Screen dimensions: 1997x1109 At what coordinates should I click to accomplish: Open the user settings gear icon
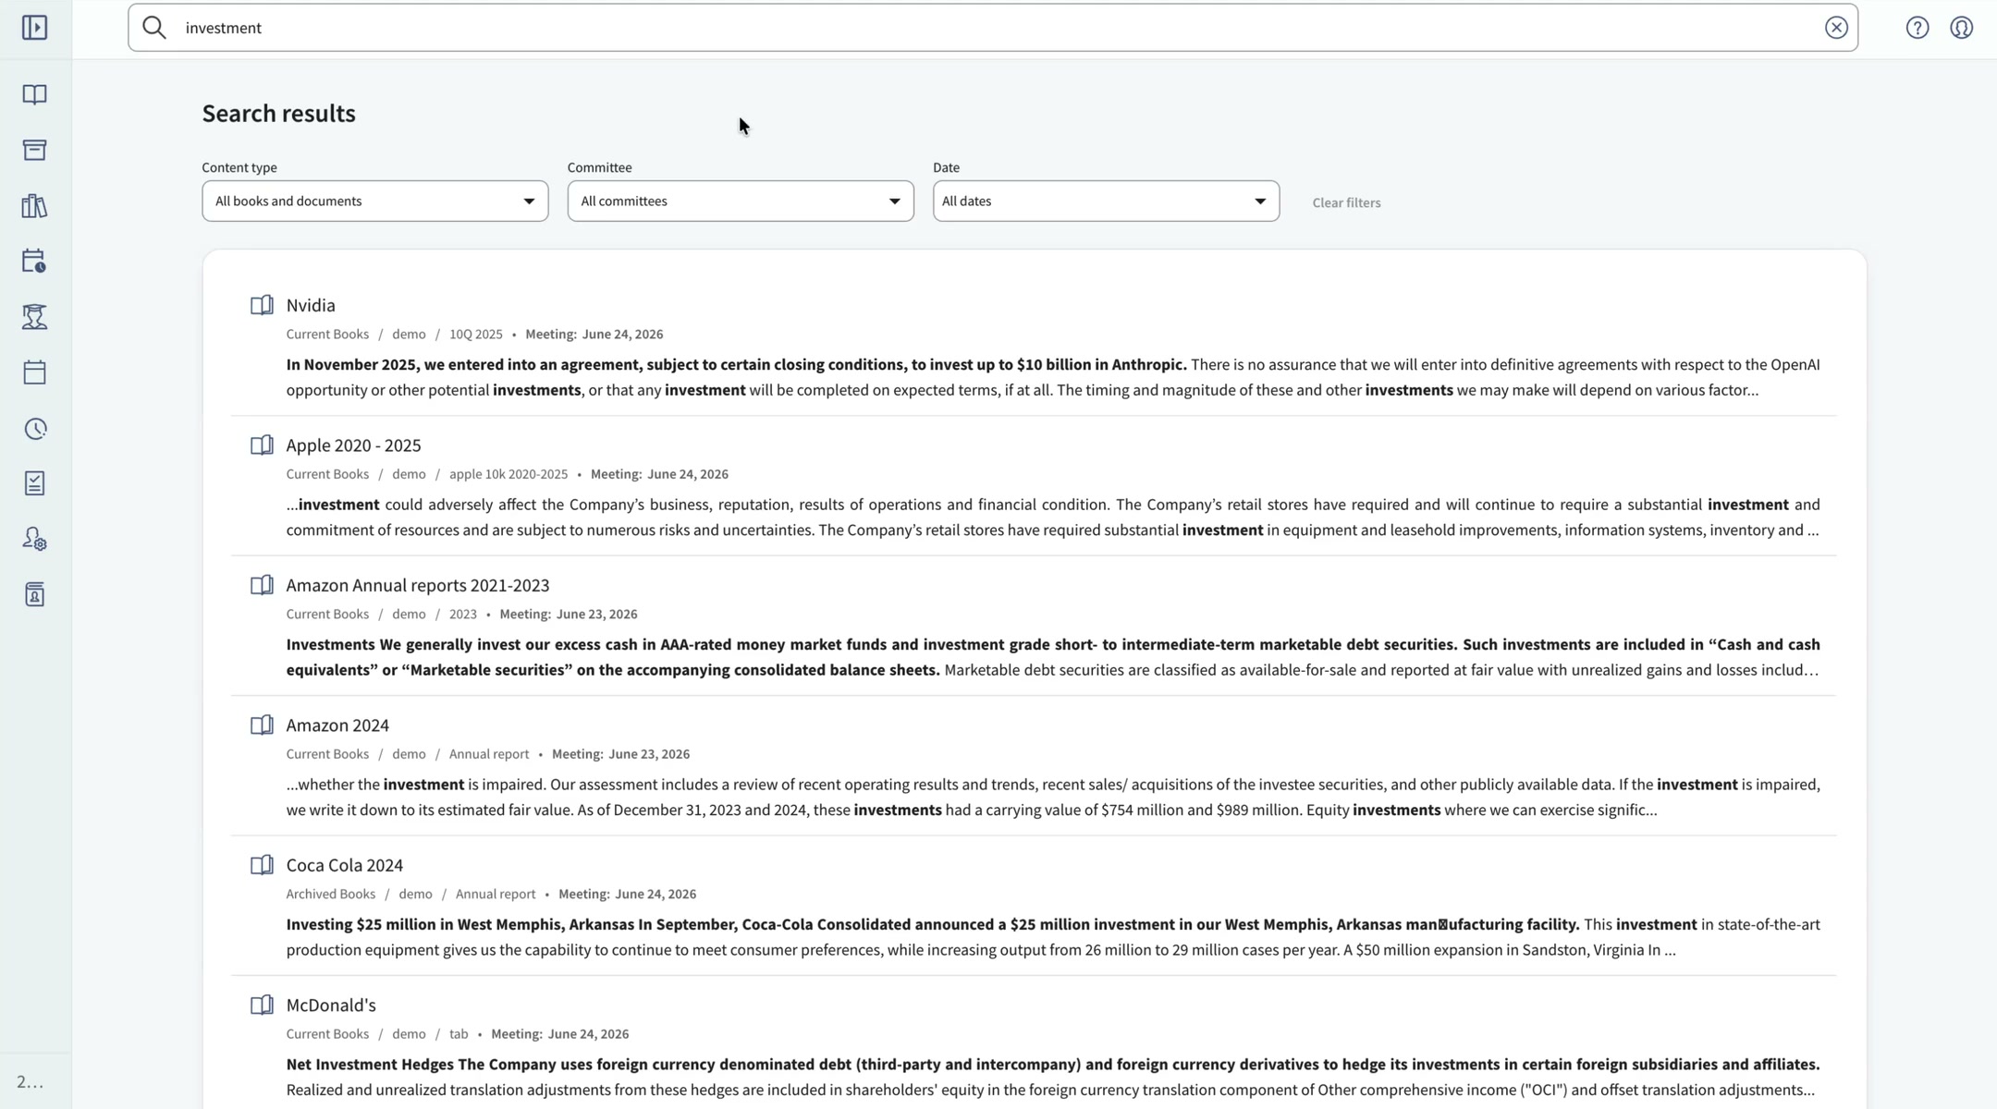[x=35, y=539]
